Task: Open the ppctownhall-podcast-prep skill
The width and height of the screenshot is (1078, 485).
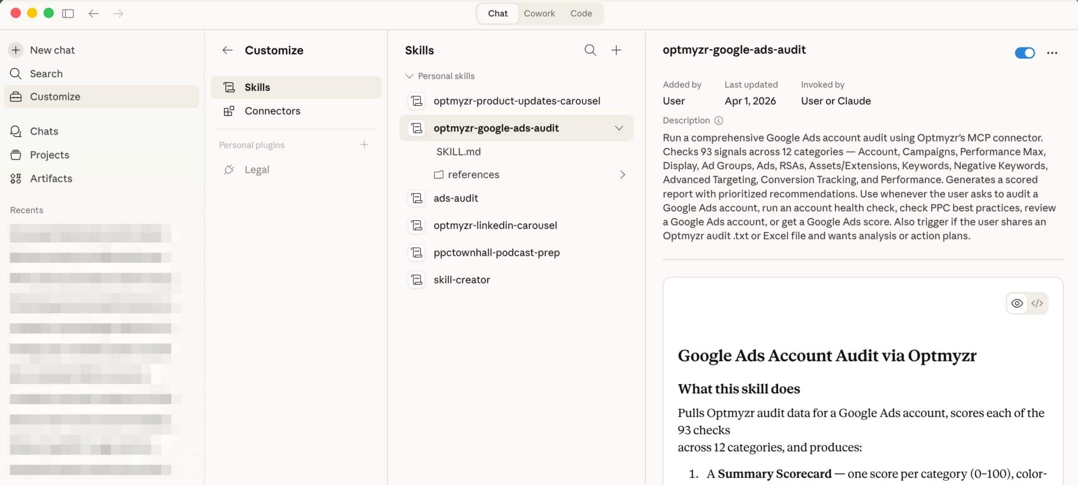Action: pos(516,253)
